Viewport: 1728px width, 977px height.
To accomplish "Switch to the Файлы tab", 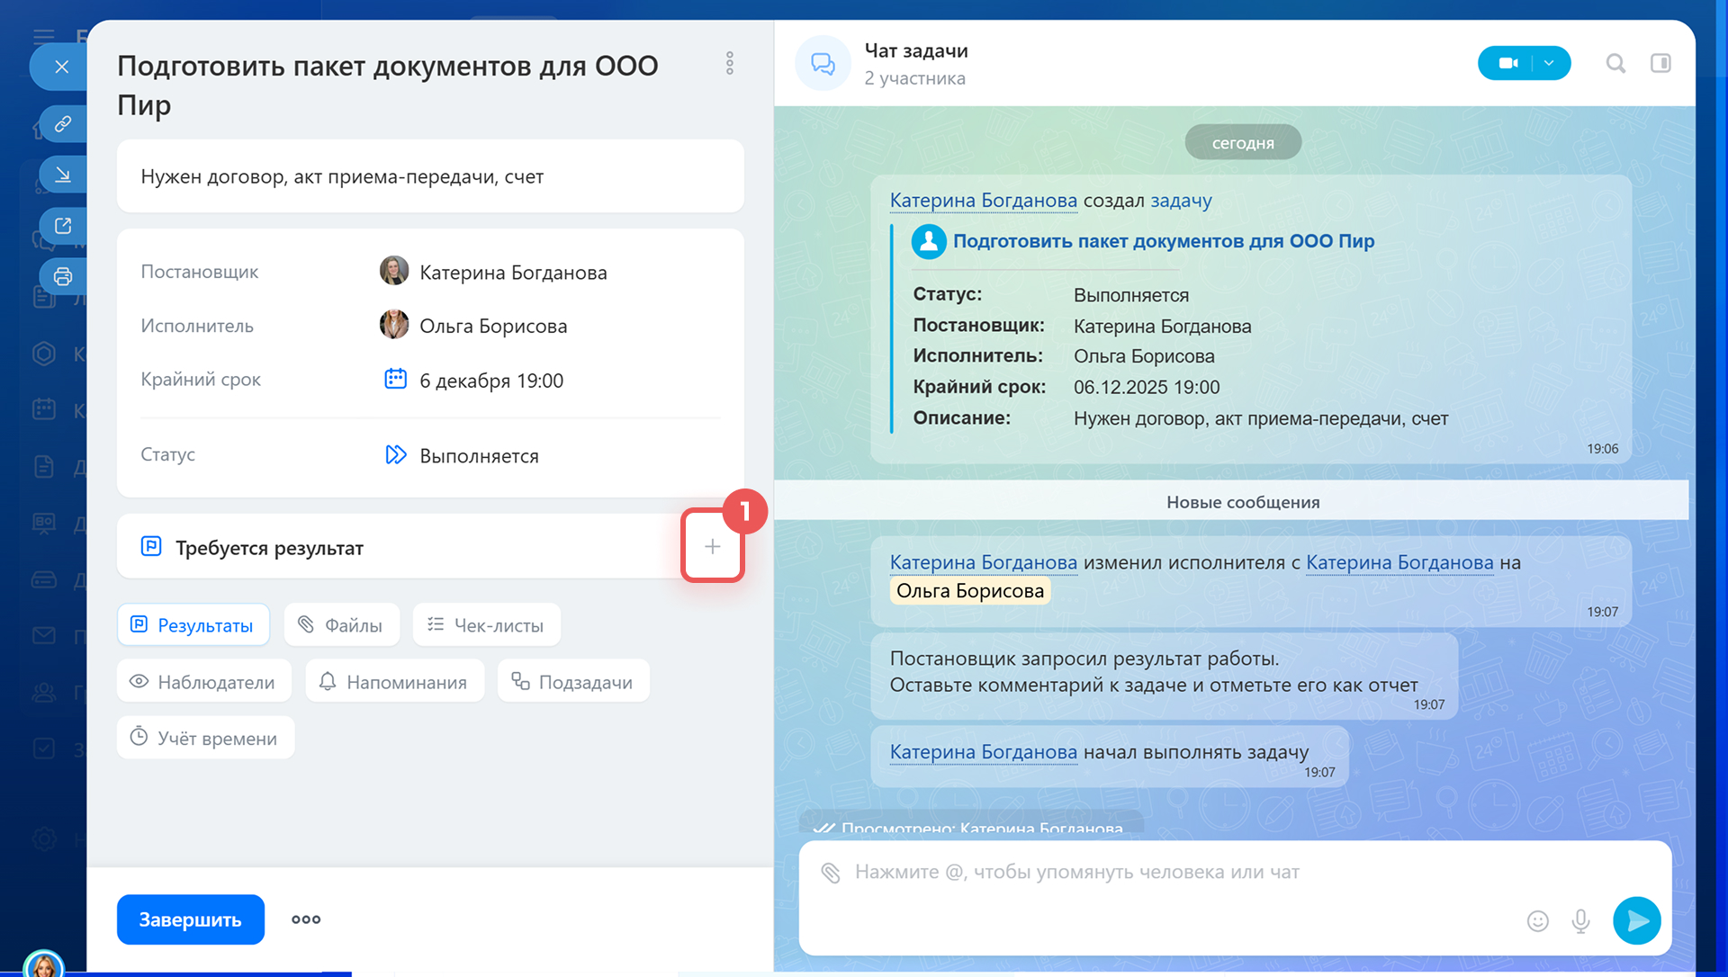I will 341,625.
